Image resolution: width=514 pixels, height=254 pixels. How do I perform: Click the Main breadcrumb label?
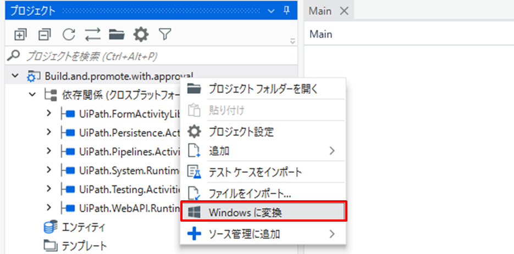pyautogui.click(x=321, y=34)
